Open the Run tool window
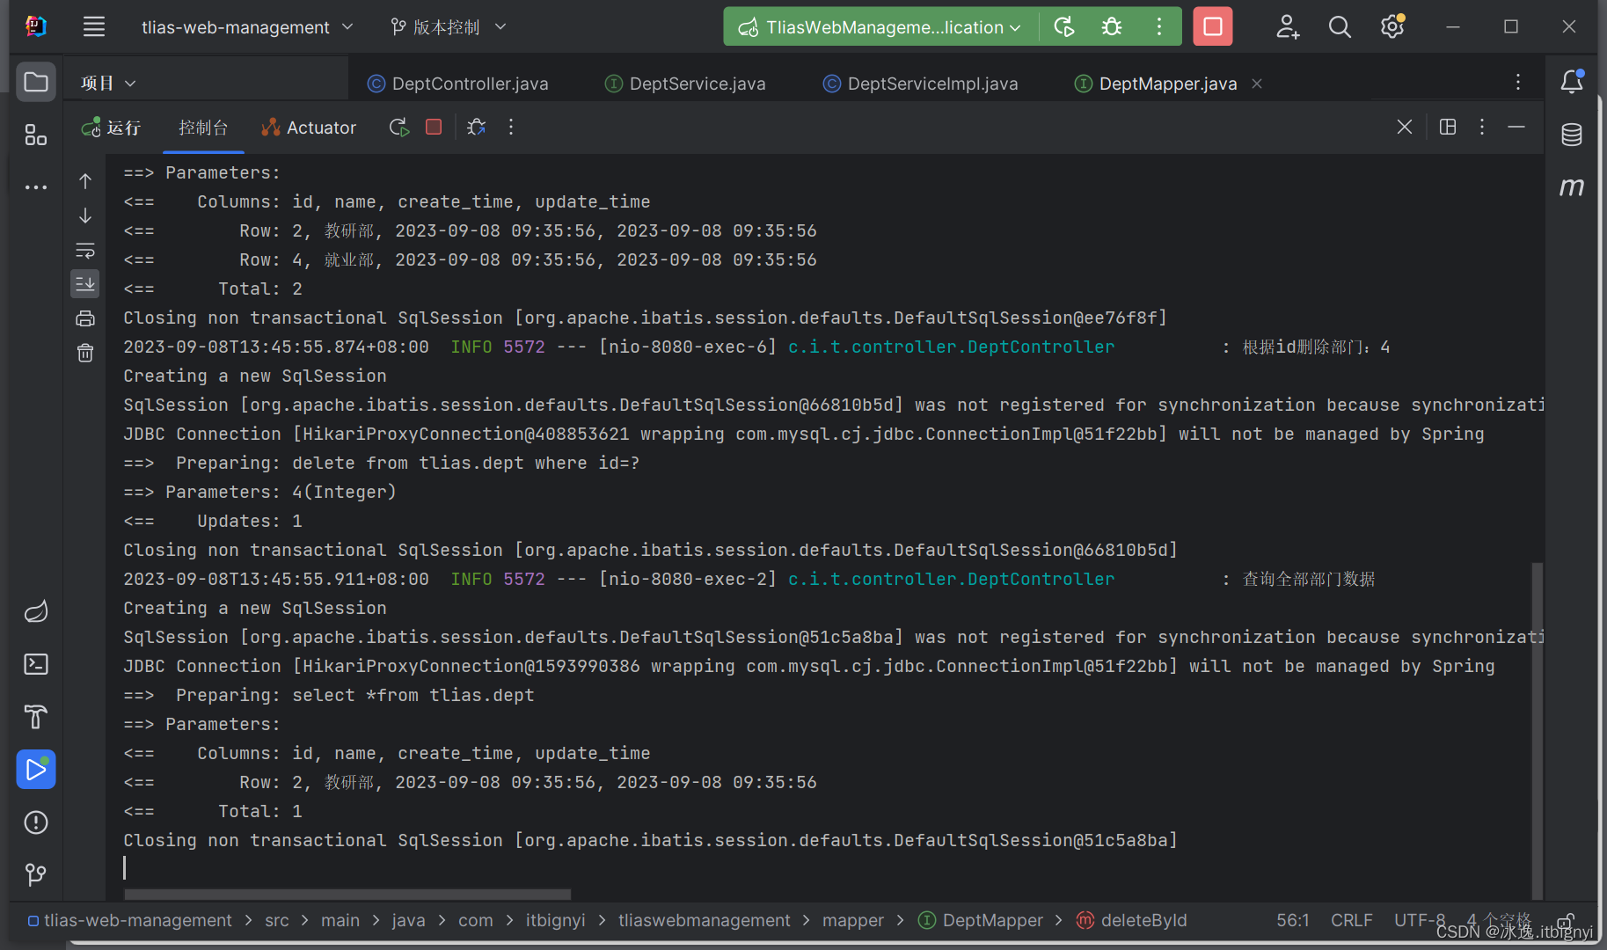1607x950 pixels. click(36, 770)
